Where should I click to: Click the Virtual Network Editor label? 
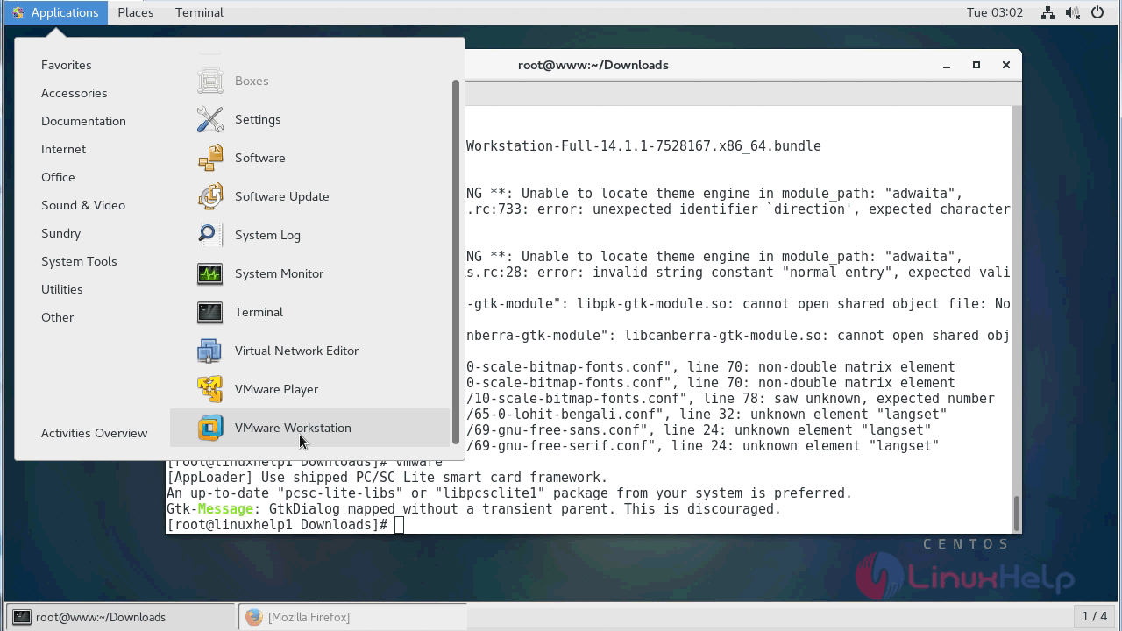coord(296,351)
